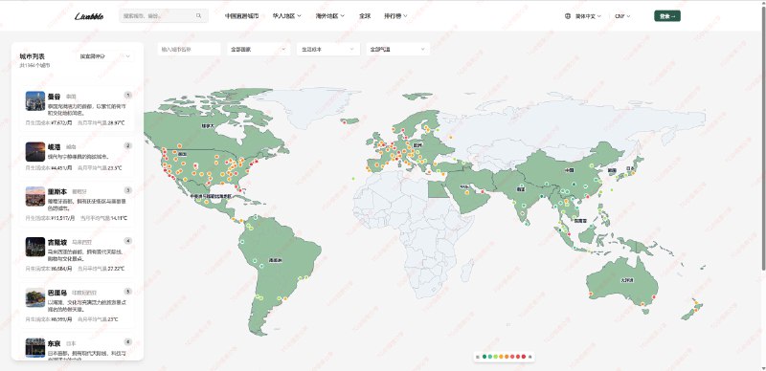766x371 pixels.
Task: Open the 全部气温 temperature filter dropdown
Action: pos(398,50)
